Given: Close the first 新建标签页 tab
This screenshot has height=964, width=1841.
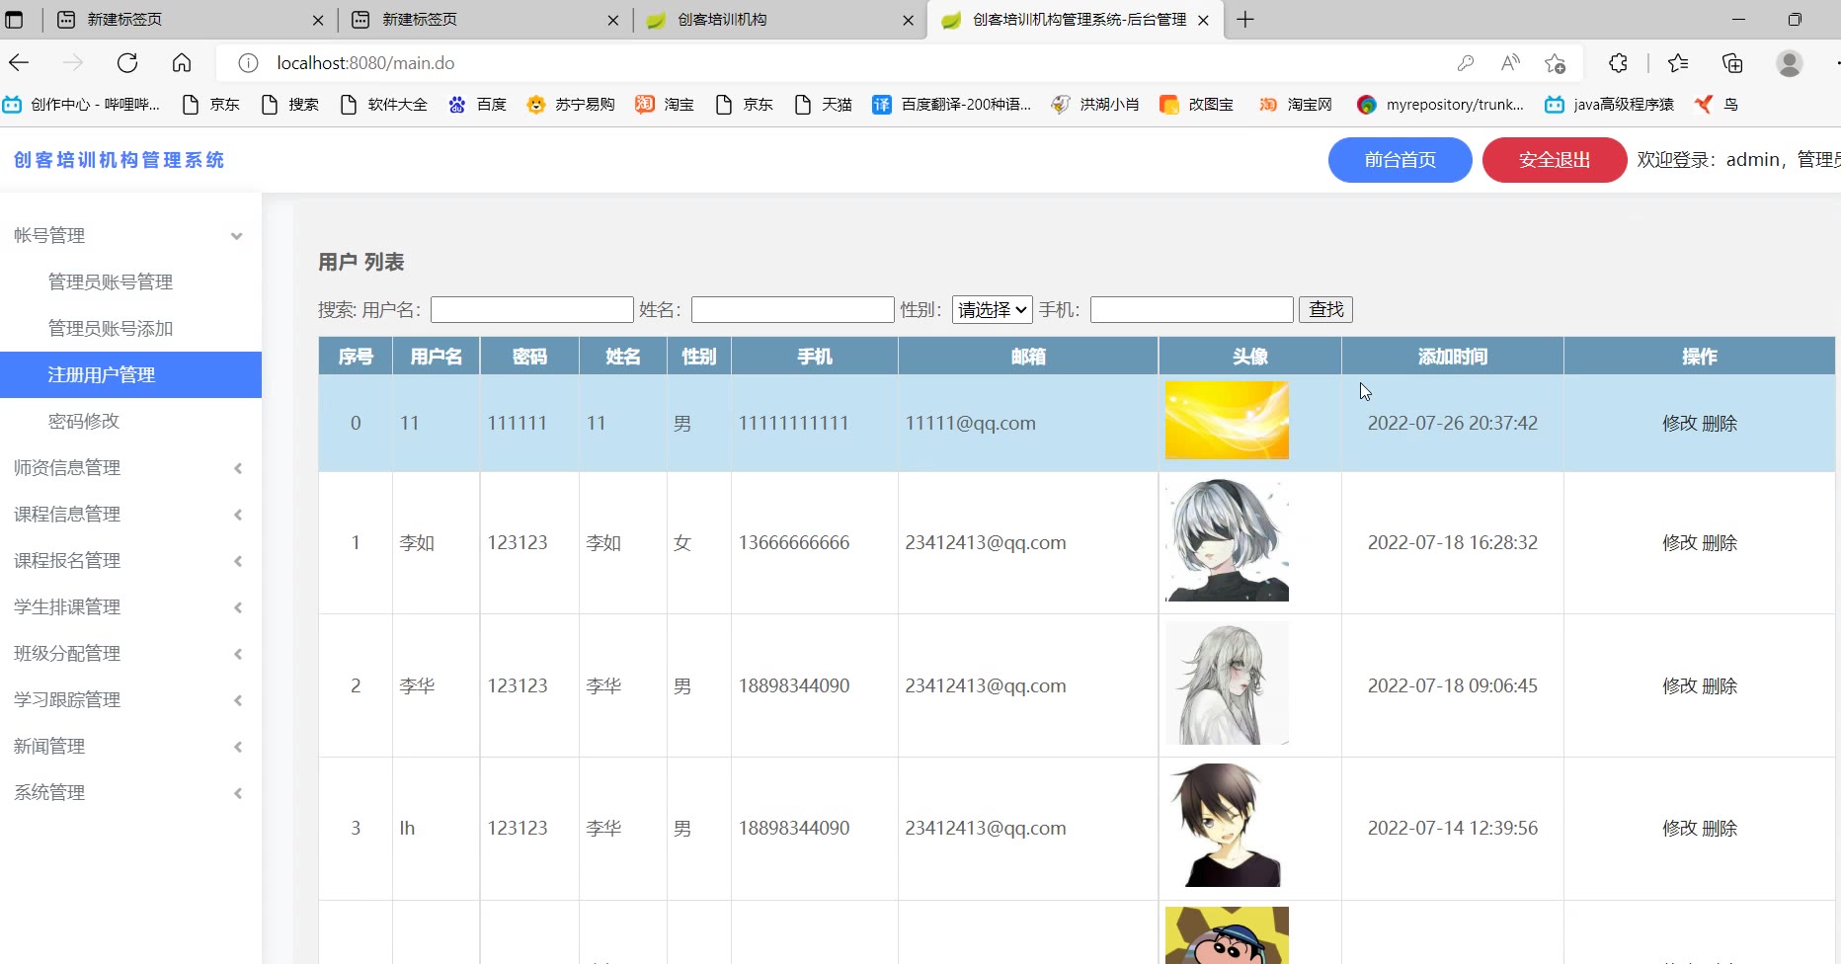Looking at the screenshot, I should coord(317,20).
